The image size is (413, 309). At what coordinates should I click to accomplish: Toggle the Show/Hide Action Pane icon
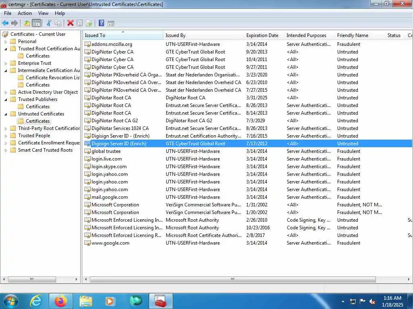tap(111, 23)
